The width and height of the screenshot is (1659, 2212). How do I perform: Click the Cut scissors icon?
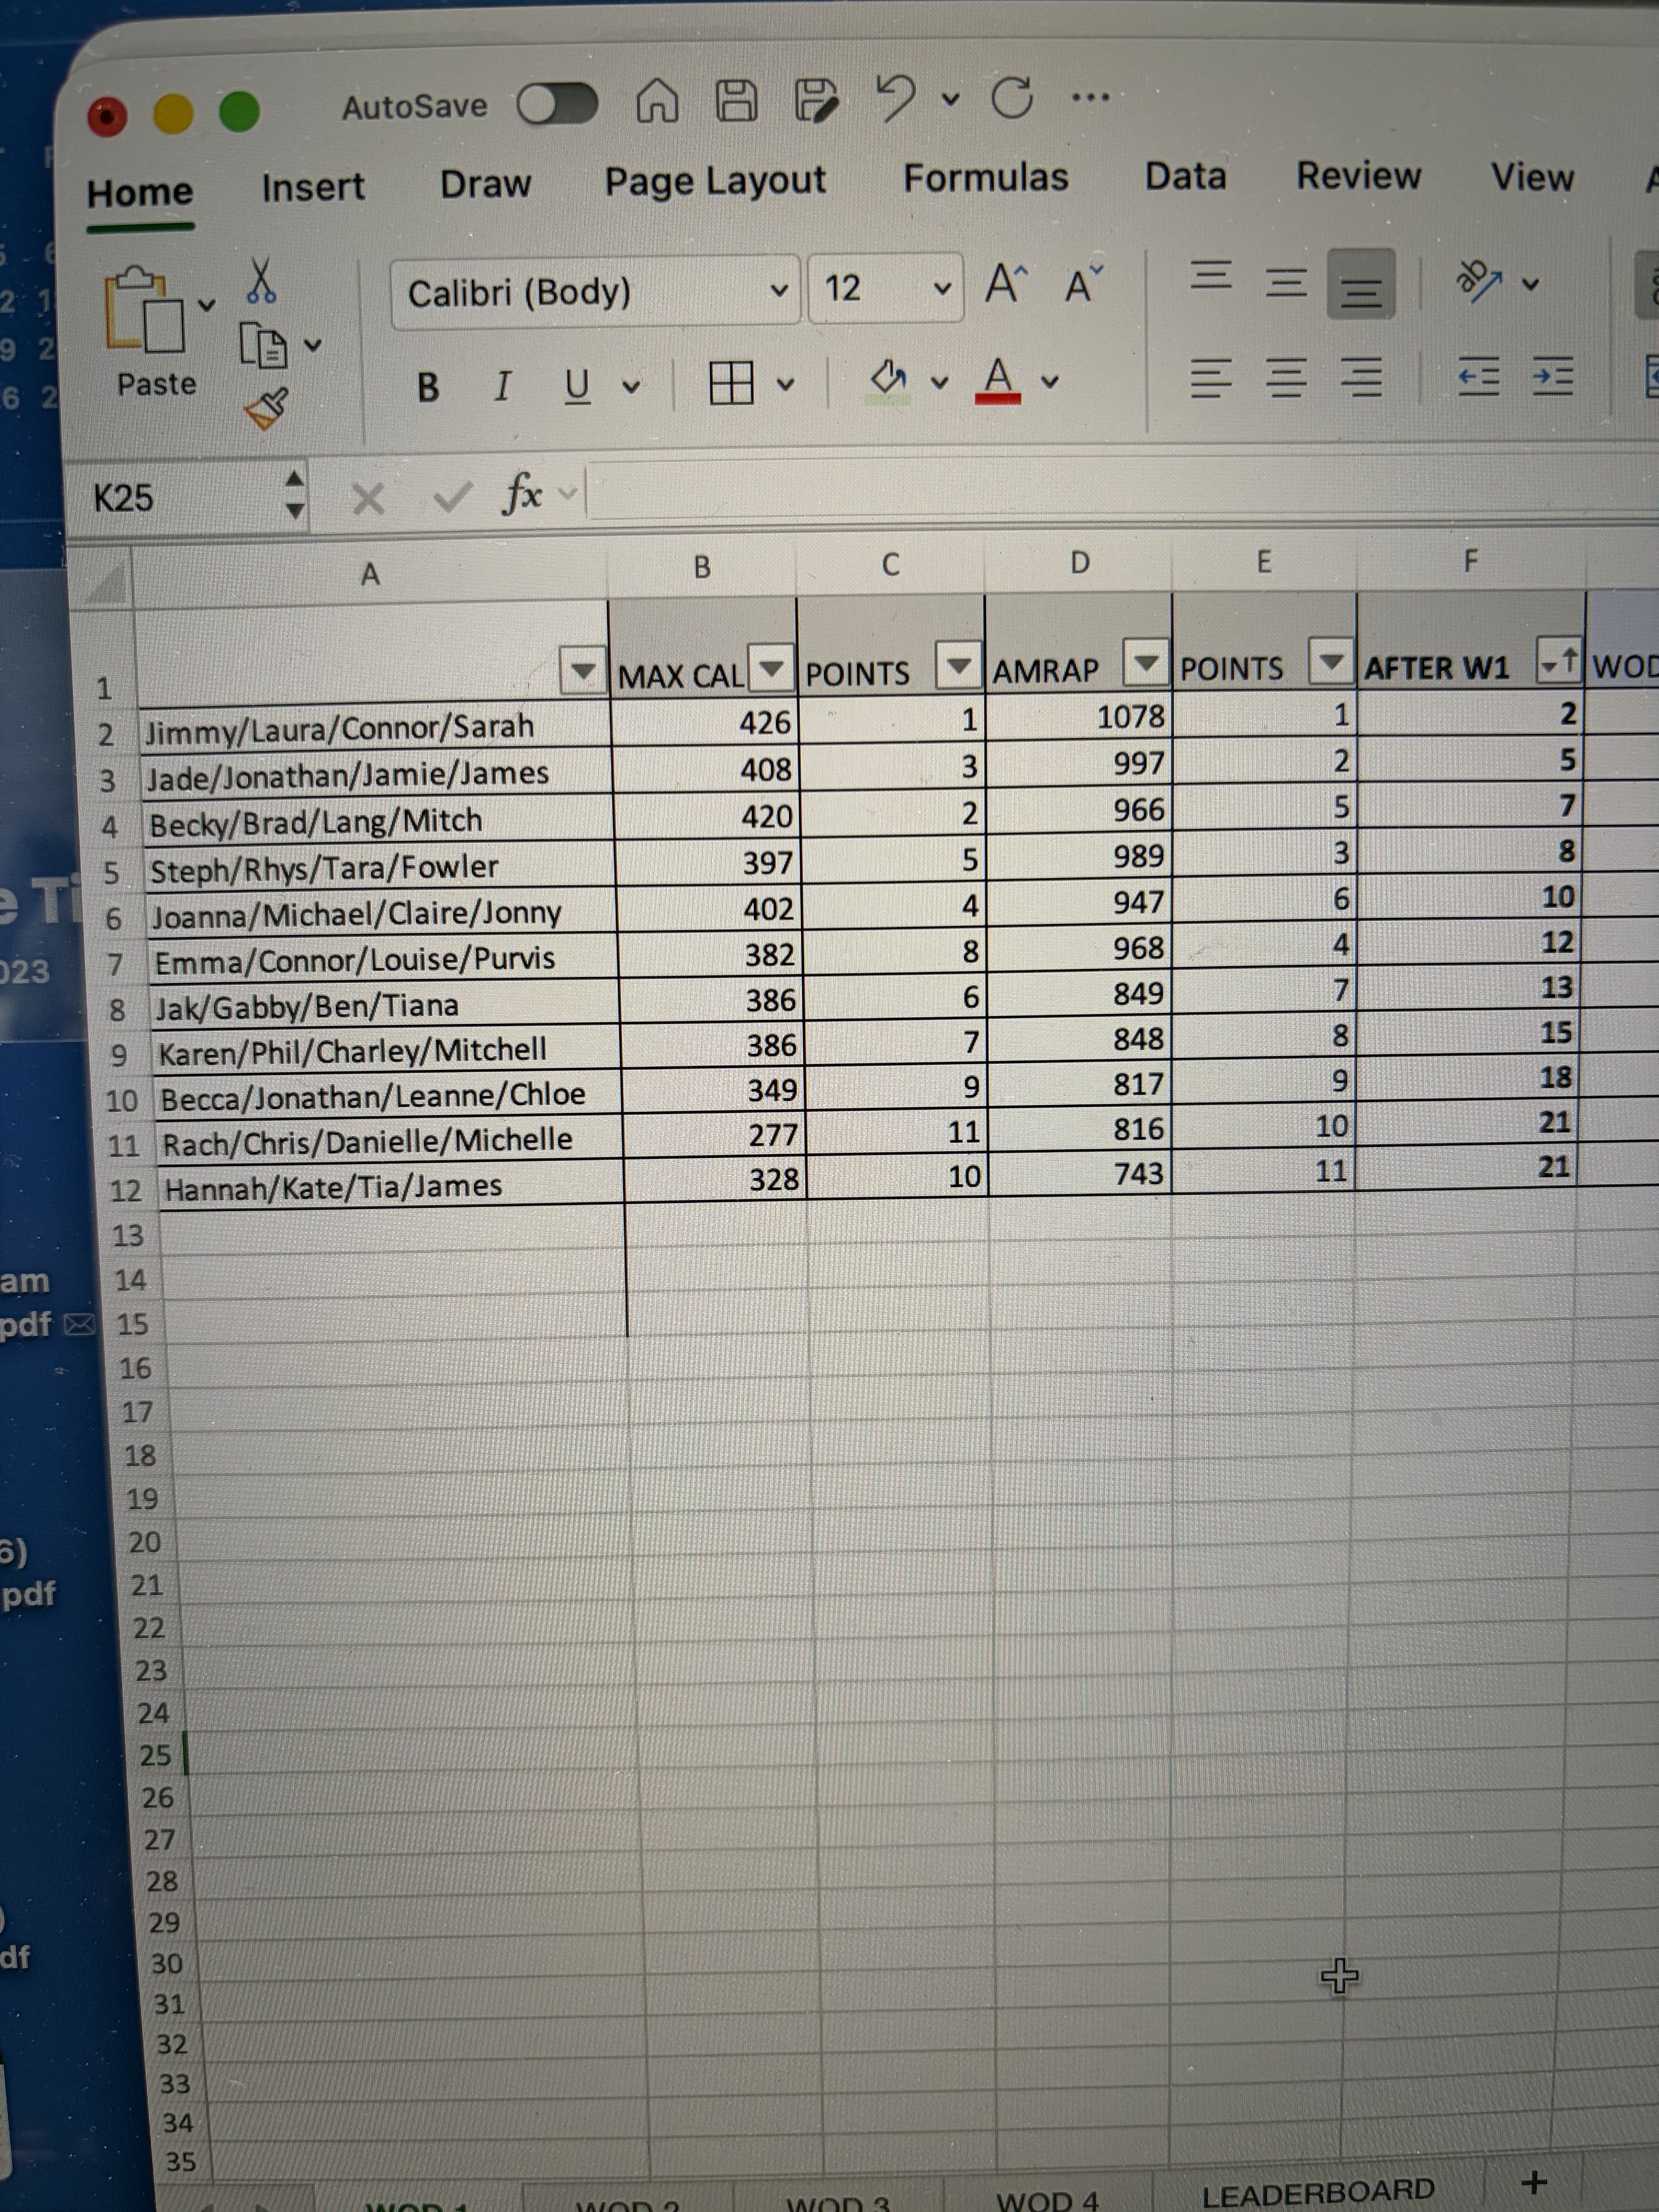click(260, 281)
